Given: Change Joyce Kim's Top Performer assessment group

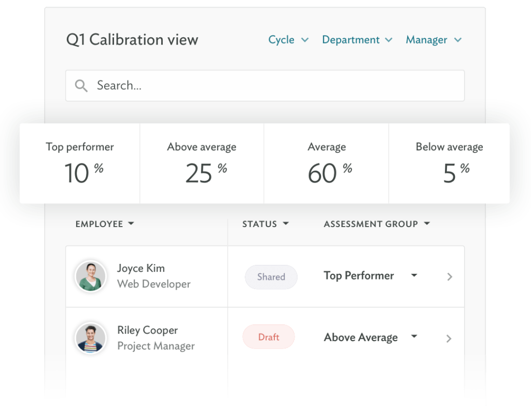Looking at the screenshot, I should click(x=370, y=276).
